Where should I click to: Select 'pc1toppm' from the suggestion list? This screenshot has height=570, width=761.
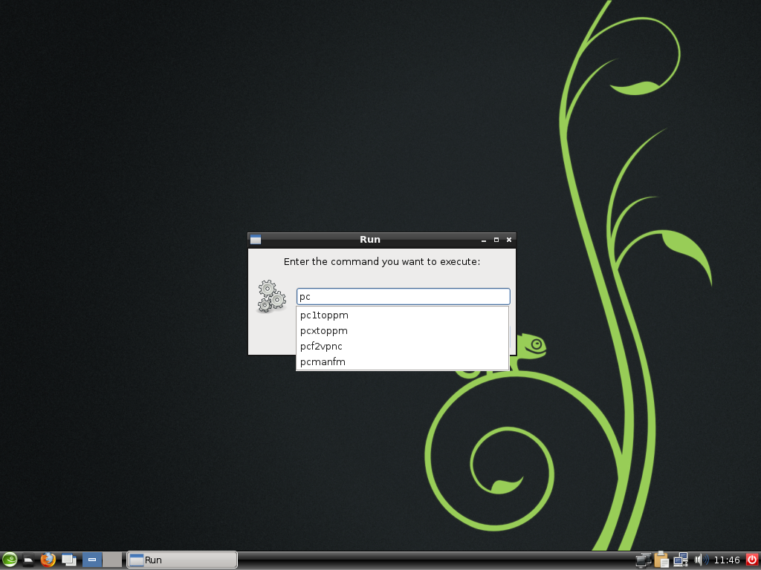(402, 315)
